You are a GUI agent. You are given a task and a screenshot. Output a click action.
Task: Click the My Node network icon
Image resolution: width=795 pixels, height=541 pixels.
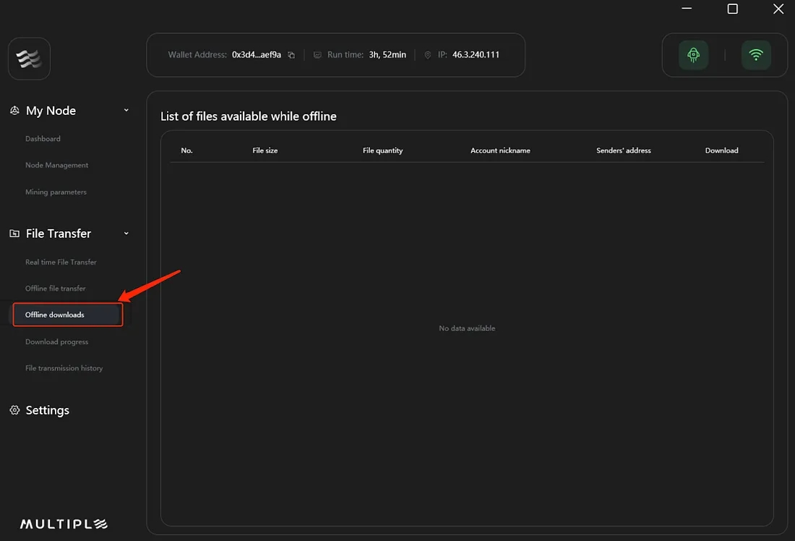14,111
